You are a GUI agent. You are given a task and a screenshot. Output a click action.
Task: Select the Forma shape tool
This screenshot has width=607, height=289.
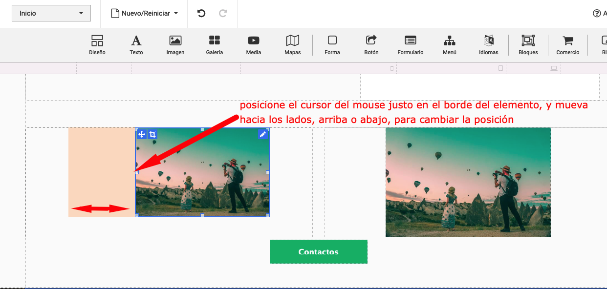point(332,45)
